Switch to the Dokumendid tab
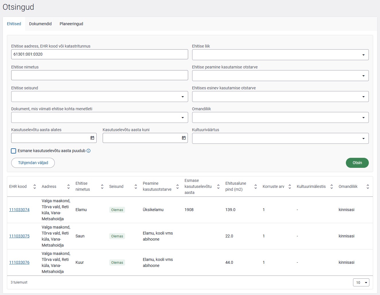 [40, 24]
